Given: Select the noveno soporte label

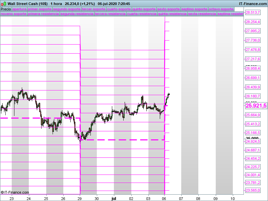Looking at the screenshot, I should (13, 14).
